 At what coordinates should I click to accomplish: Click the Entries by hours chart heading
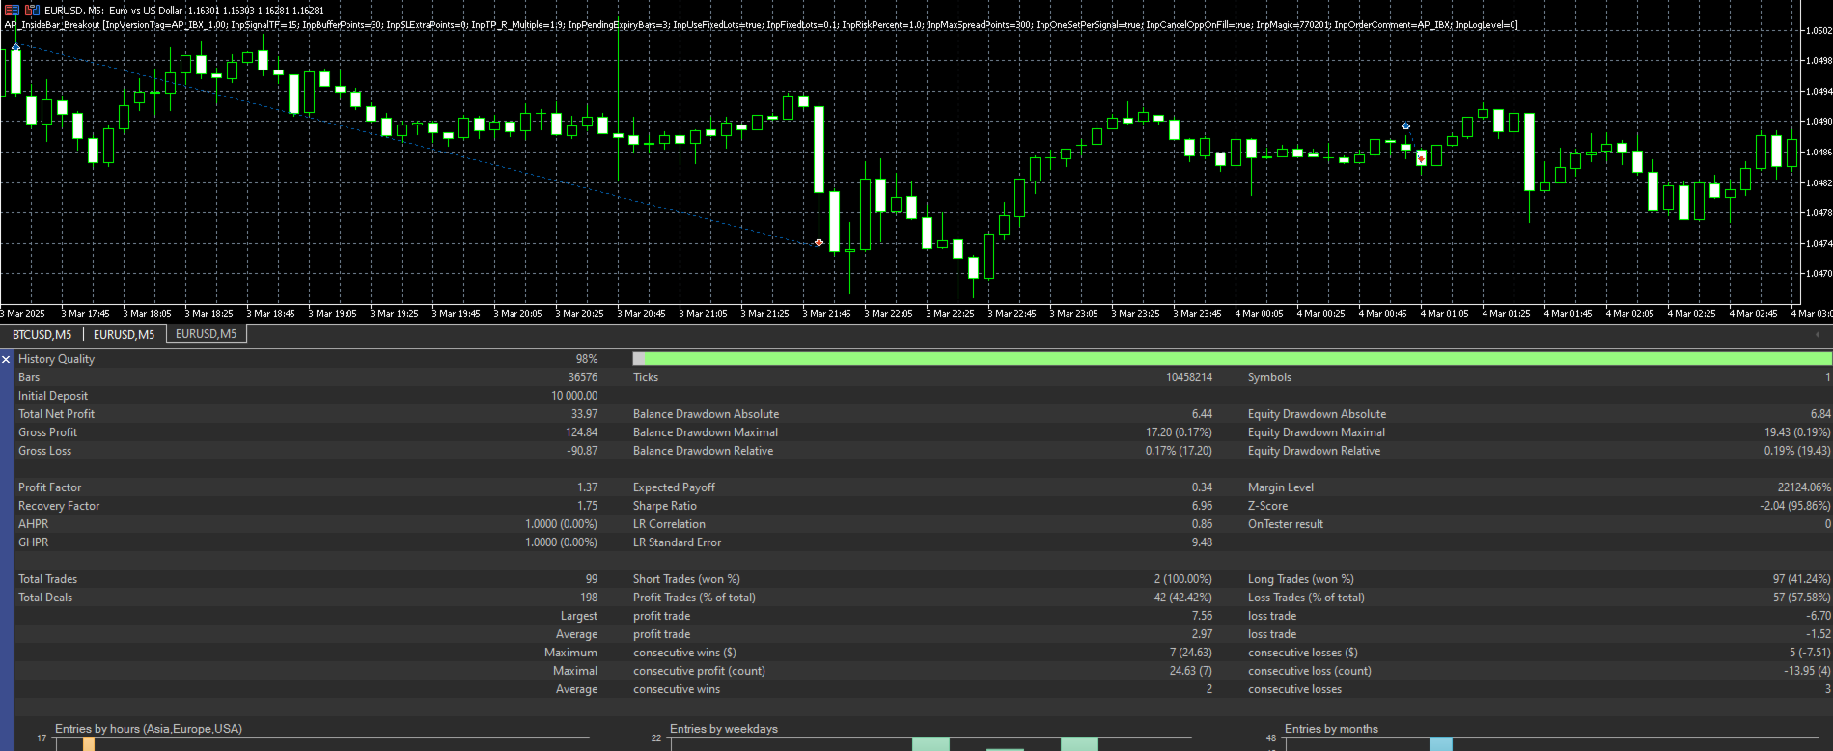tap(149, 729)
